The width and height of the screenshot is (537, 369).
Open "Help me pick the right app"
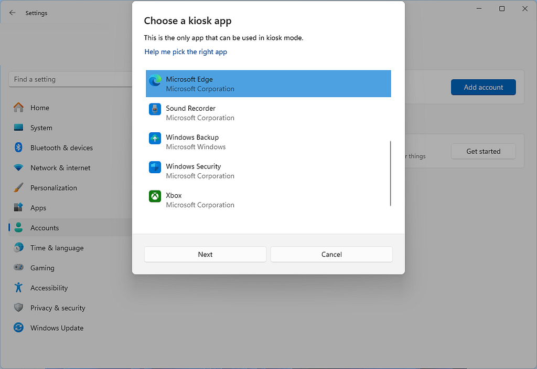coord(186,51)
